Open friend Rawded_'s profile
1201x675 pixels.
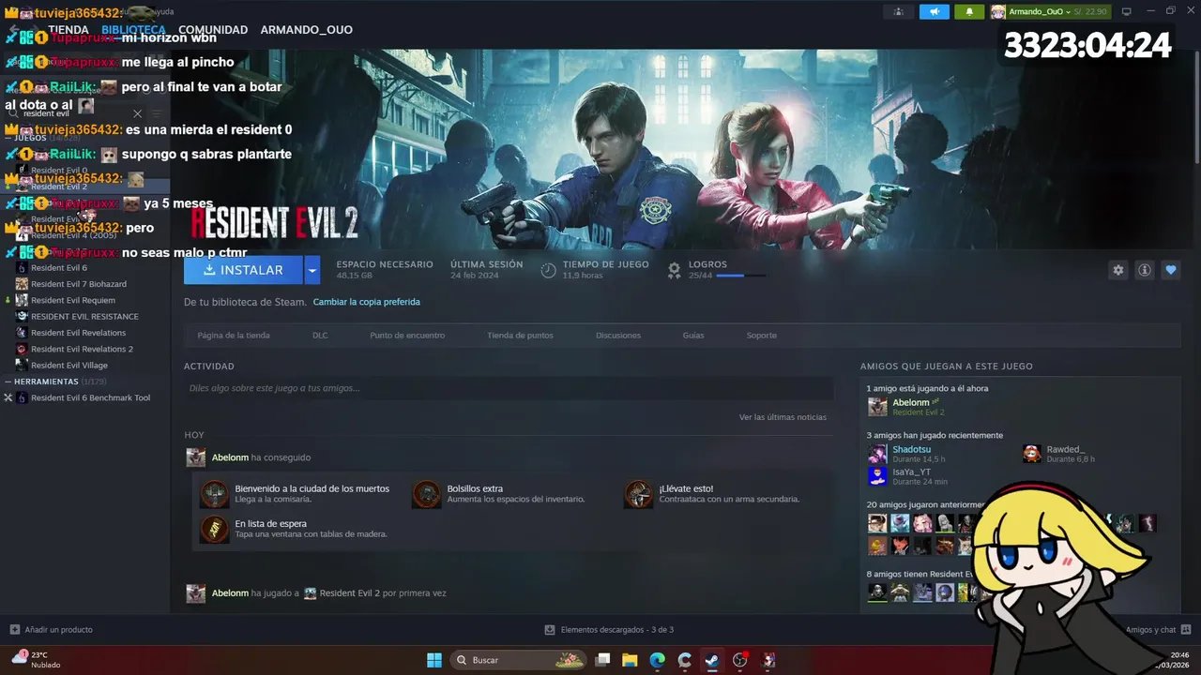coord(1066,449)
